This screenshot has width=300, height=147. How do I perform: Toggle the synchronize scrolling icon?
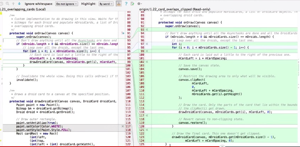[118, 4]
